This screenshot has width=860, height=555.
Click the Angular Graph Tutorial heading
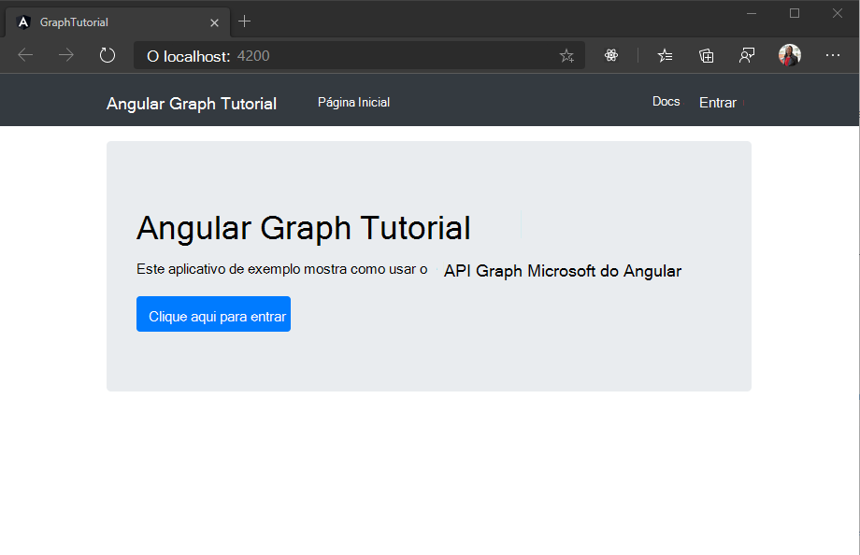(x=303, y=228)
